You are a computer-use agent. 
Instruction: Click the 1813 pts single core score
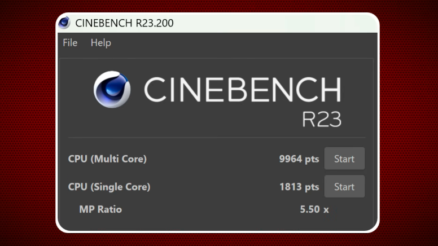pos(299,187)
